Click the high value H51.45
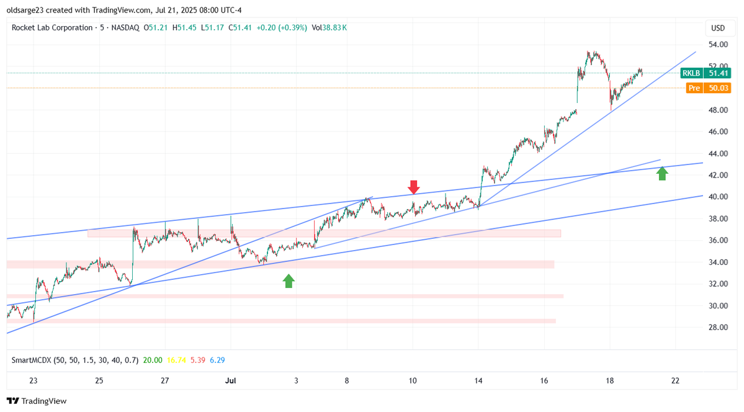This screenshot has width=744, height=412. [x=184, y=27]
